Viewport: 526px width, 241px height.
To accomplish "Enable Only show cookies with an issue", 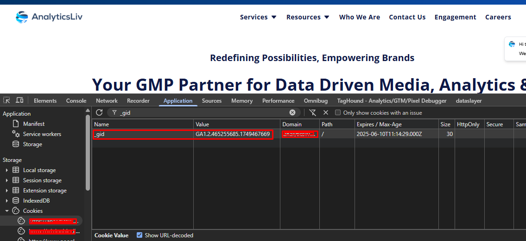I will (338, 113).
